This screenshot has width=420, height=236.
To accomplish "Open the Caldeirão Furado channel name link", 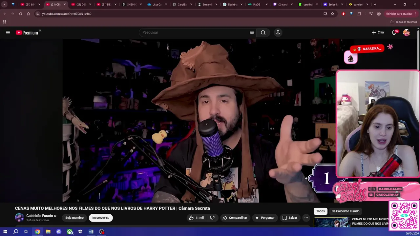I will click(x=40, y=216).
